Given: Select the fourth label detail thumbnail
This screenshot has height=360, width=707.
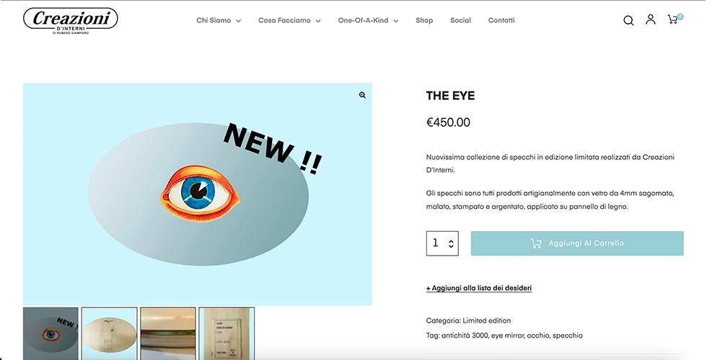Looking at the screenshot, I should click(x=227, y=333).
